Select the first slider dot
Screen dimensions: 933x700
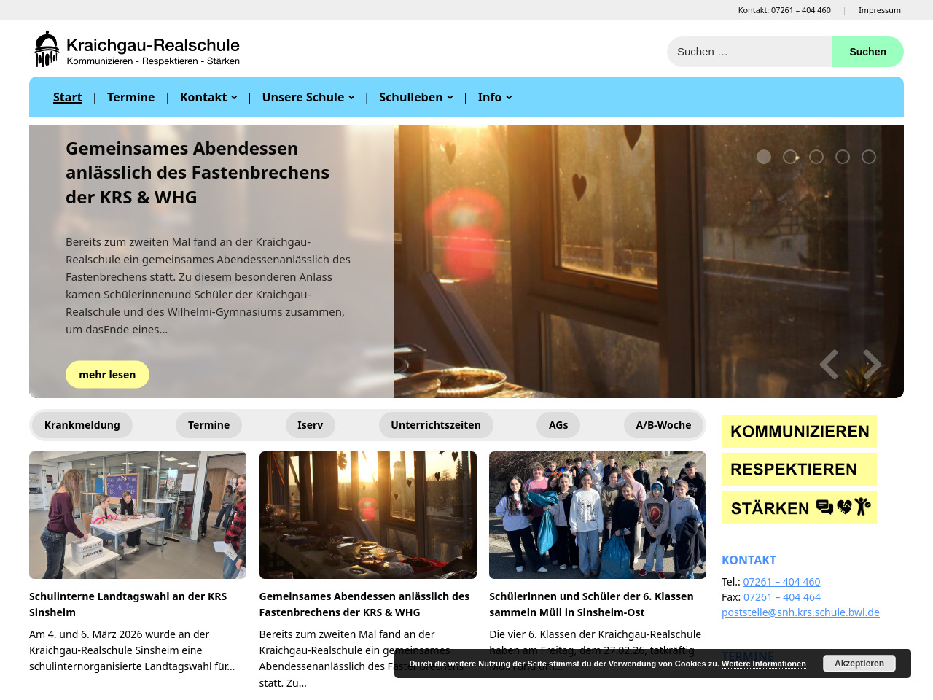tap(764, 157)
